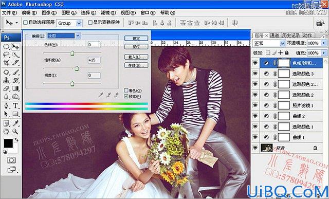
Task: Open the 编辑 color range dropdown
Action: [78, 35]
